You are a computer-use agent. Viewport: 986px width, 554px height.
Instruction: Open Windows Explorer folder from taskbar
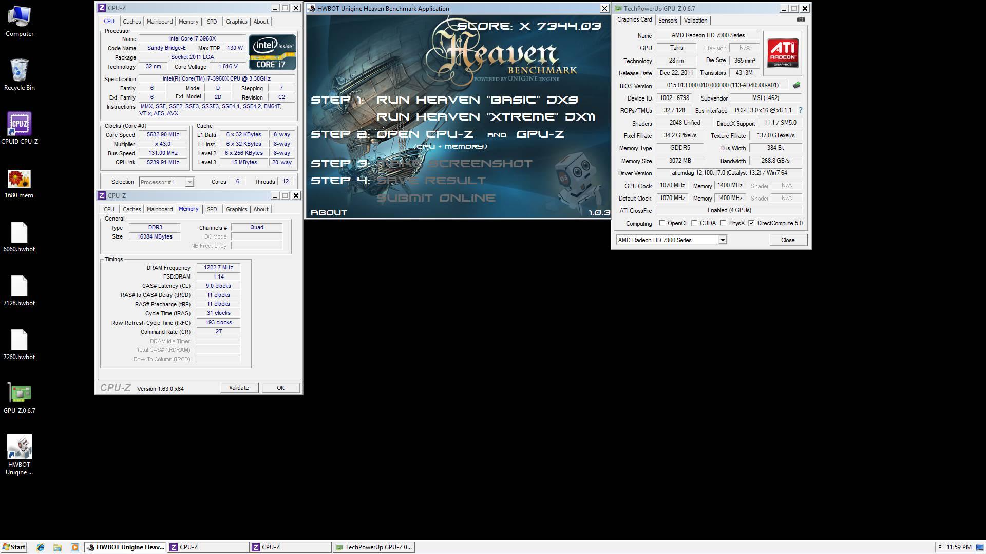tap(58, 547)
